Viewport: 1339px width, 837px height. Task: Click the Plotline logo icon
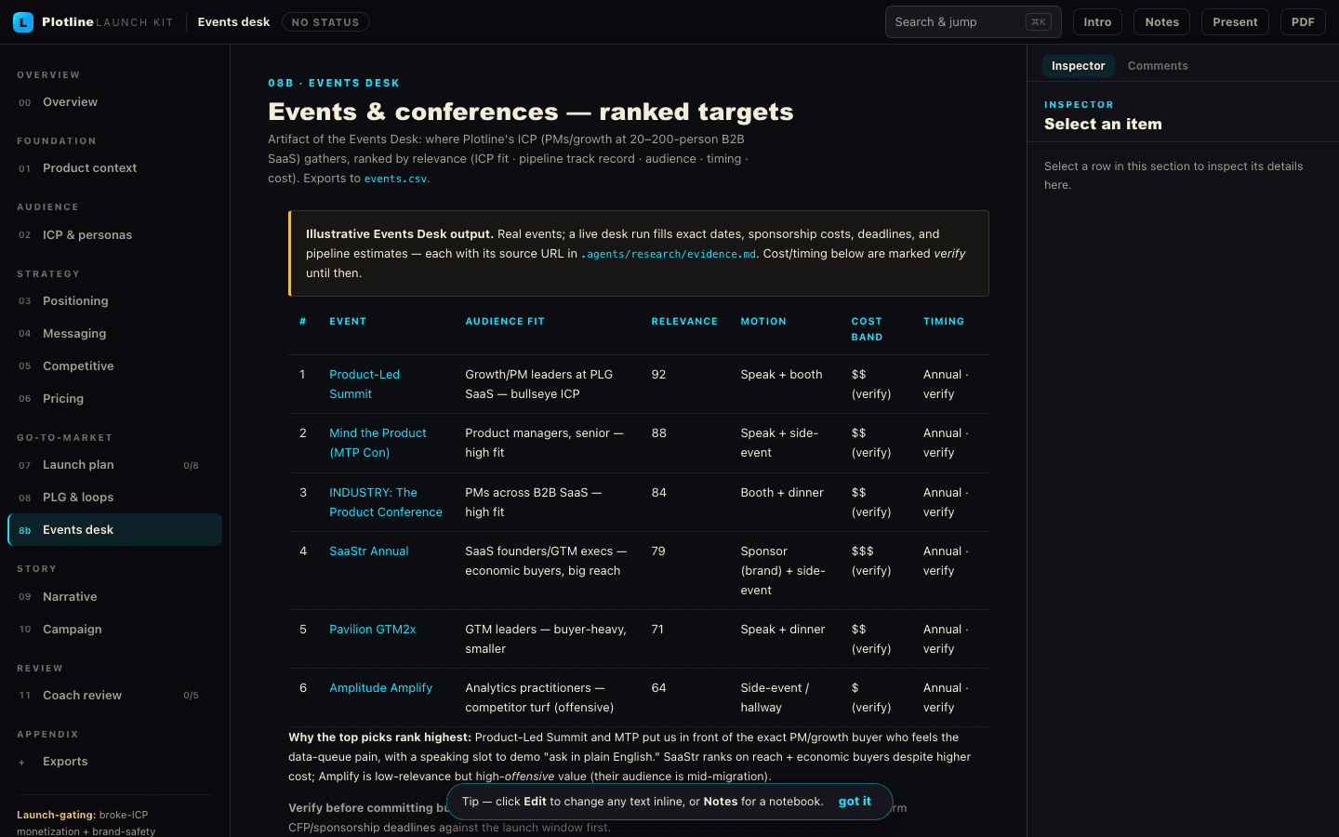pyautogui.click(x=23, y=22)
